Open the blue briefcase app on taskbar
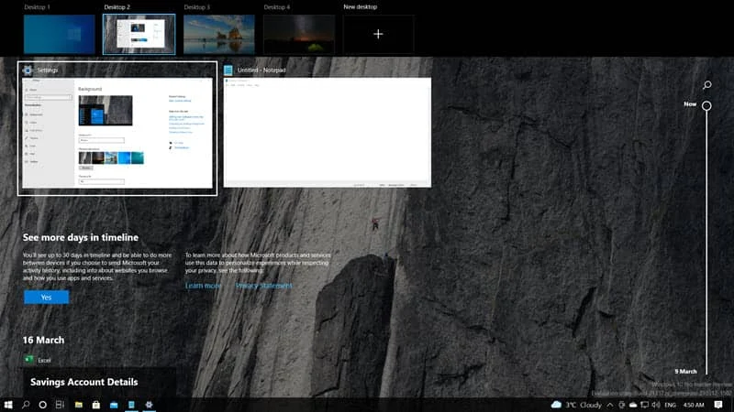Screen dimensions: 734x412 pyautogui.click(x=114, y=405)
